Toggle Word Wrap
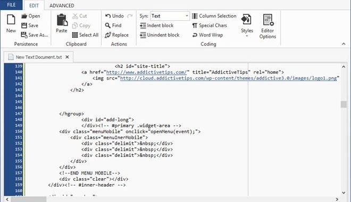Image resolution: width=351 pixels, height=202 pixels. coord(207,35)
